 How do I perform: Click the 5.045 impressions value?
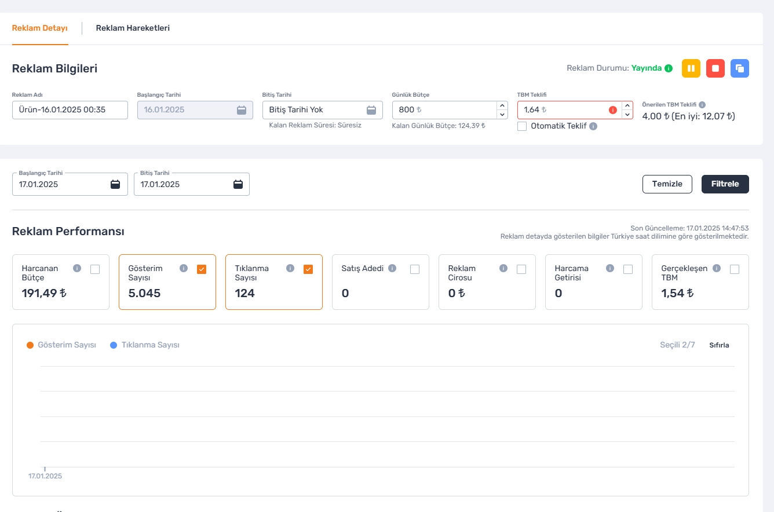pos(144,293)
